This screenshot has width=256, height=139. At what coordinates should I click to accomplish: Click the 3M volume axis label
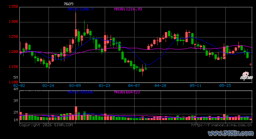click(x=16, y=101)
